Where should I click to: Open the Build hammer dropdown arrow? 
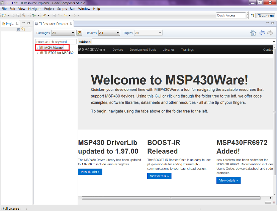28,15
